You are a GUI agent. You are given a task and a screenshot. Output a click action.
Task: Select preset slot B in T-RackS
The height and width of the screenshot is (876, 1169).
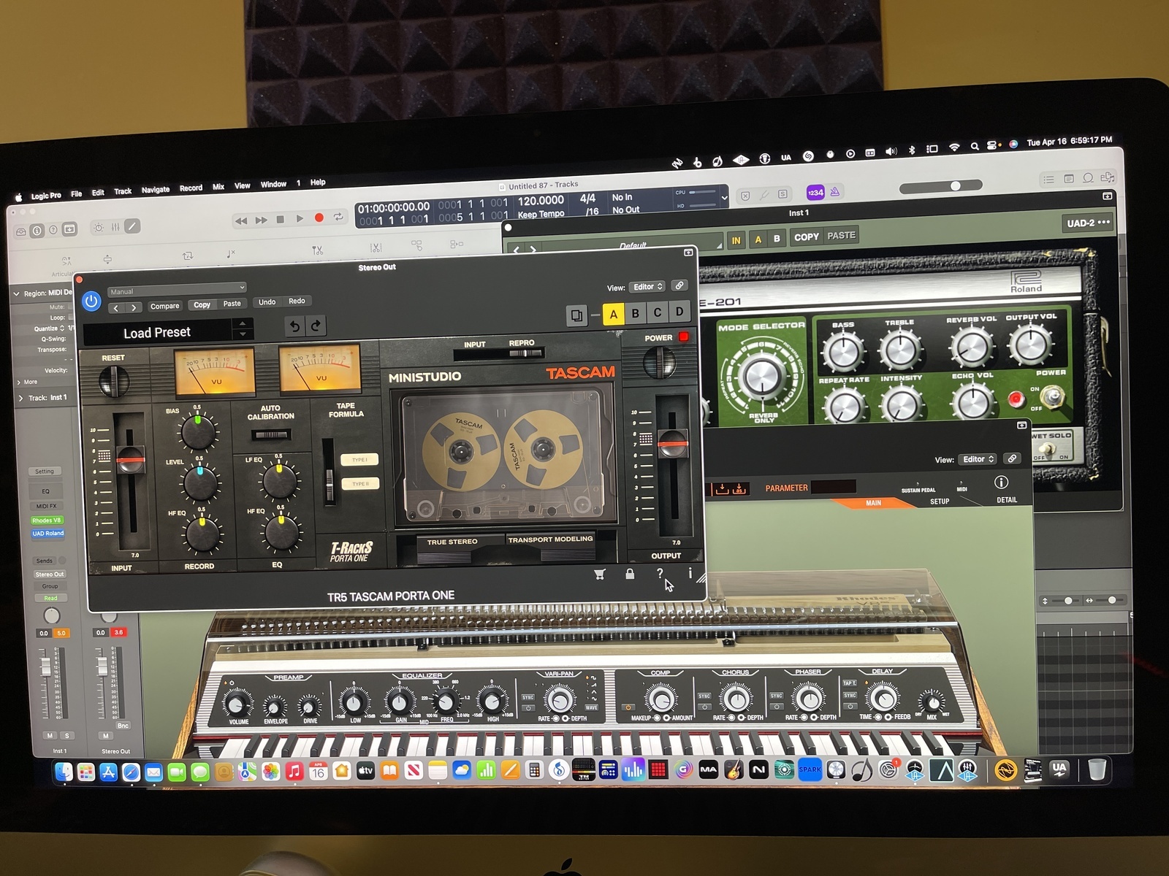636,313
